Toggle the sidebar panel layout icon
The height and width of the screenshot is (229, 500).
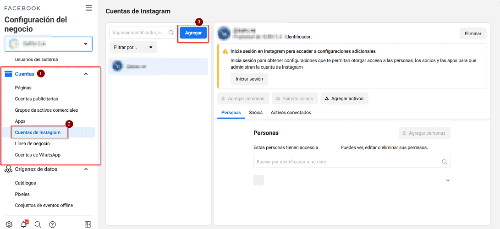[x=88, y=224]
